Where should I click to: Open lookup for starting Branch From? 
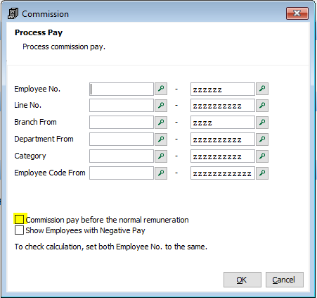tap(161, 123)
